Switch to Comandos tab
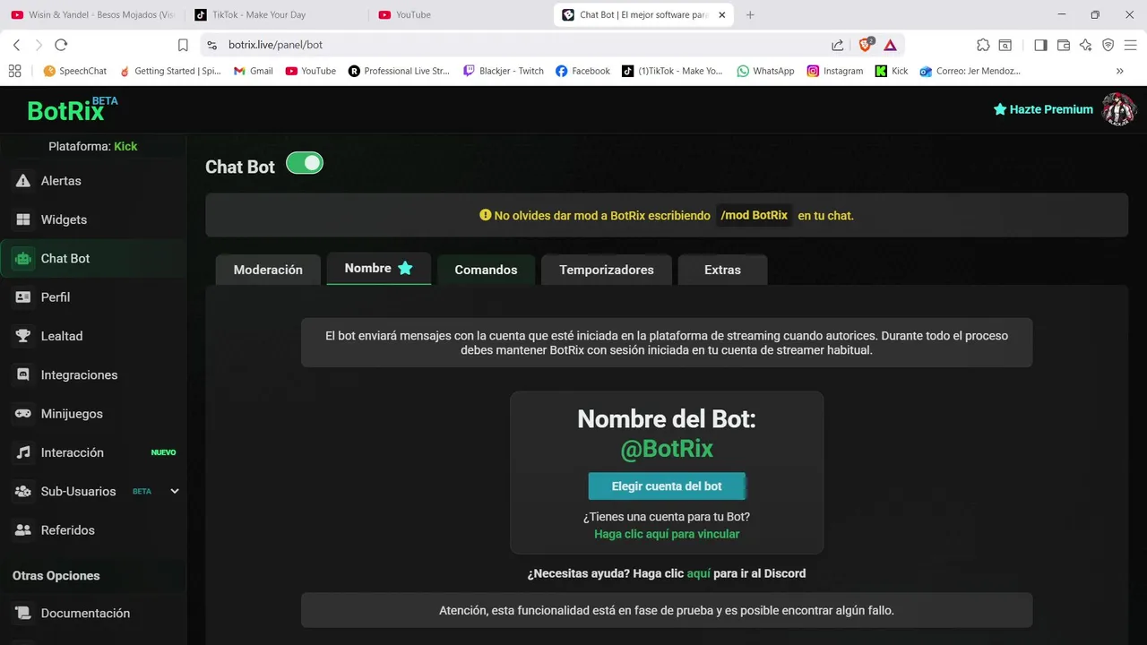Screen dimensions: 1147x645 coord(486,270)
